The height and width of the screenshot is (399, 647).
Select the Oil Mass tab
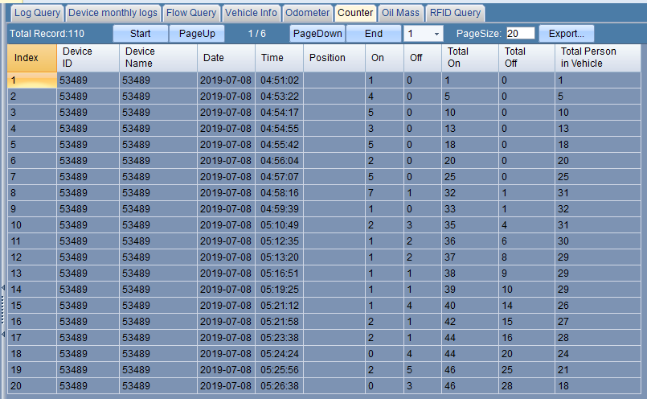(x=400, y=13)
